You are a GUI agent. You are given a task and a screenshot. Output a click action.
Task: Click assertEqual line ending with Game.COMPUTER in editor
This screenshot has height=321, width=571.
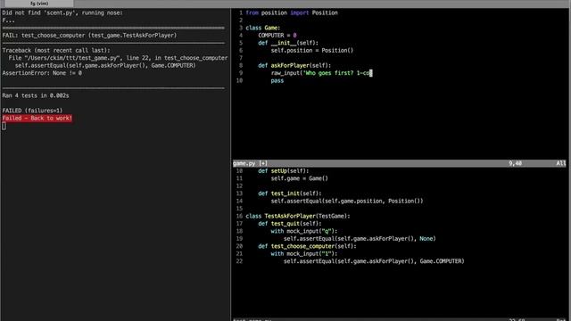374,261
